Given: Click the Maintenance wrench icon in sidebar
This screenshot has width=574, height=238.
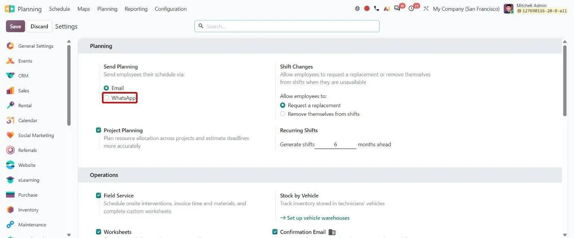Looking at the screenshot, I should coord(10,225).
